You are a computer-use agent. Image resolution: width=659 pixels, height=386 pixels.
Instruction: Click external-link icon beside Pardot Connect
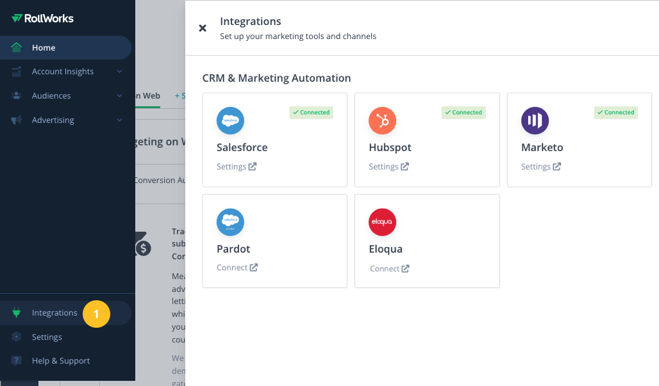(x=253, y=268)
